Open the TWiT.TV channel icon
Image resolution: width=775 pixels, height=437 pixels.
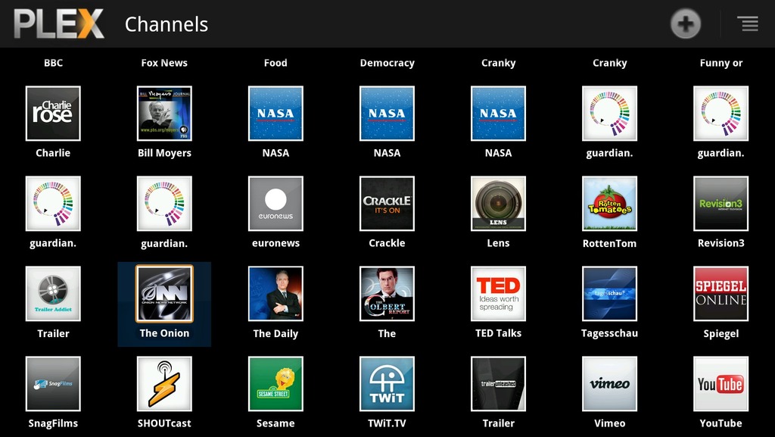(387, 384)
